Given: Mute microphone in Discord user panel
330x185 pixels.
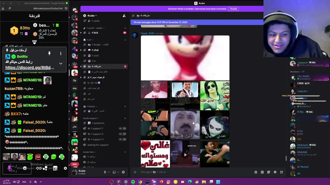Looking at the screenshot, I should [x=105, y=172].
